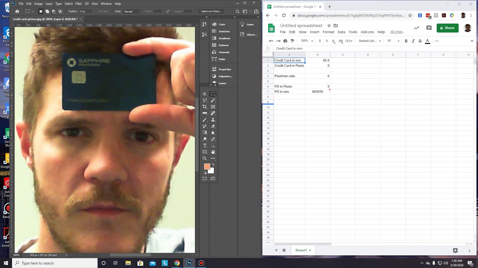
Task: Toggle Quick Mask mode
Action: 205,179
